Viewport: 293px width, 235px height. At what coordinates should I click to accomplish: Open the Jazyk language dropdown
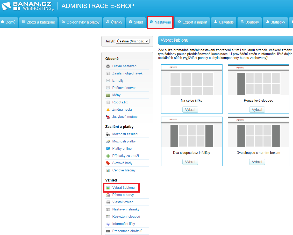pyautogui.click(x=133, y=41)
